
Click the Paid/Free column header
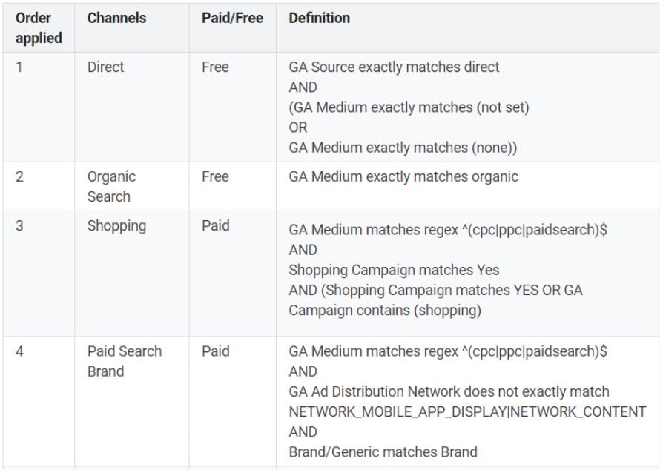point(232,19)
